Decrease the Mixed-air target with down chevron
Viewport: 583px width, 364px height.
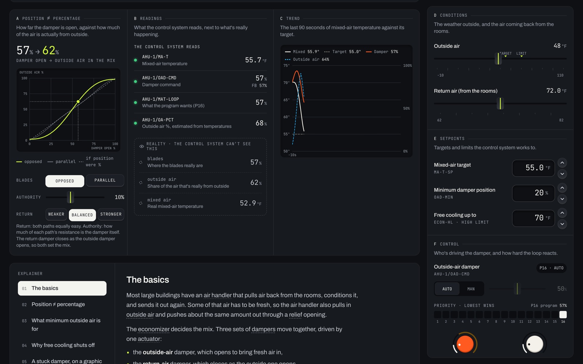[562, 174]
